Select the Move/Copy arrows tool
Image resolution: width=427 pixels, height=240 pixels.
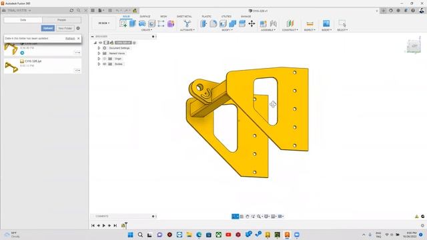(x=252, y=24)
